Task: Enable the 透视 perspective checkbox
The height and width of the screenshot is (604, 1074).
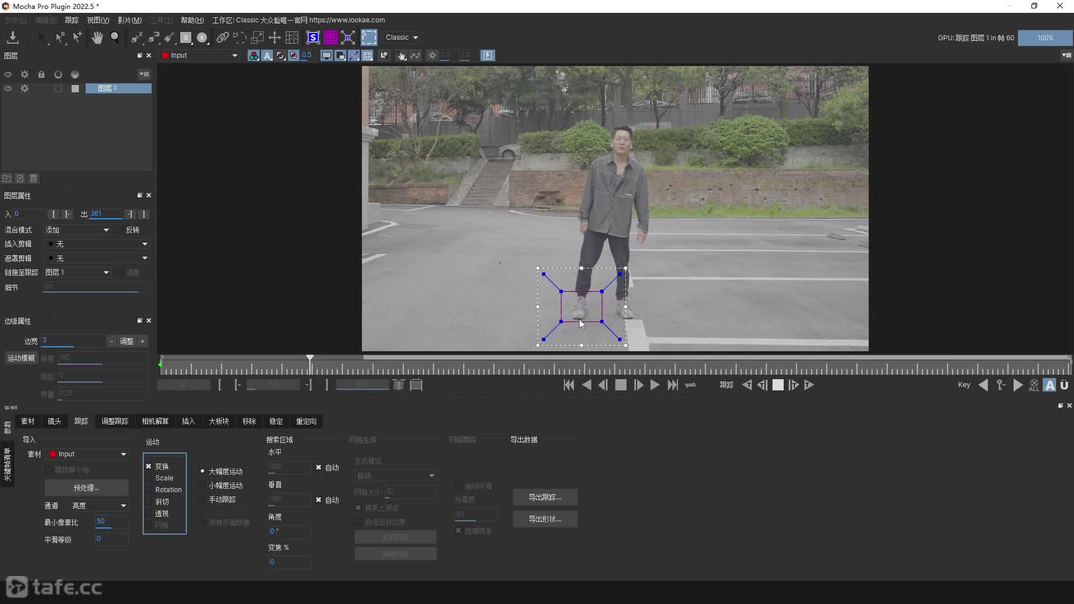Action: coord(149,513)
